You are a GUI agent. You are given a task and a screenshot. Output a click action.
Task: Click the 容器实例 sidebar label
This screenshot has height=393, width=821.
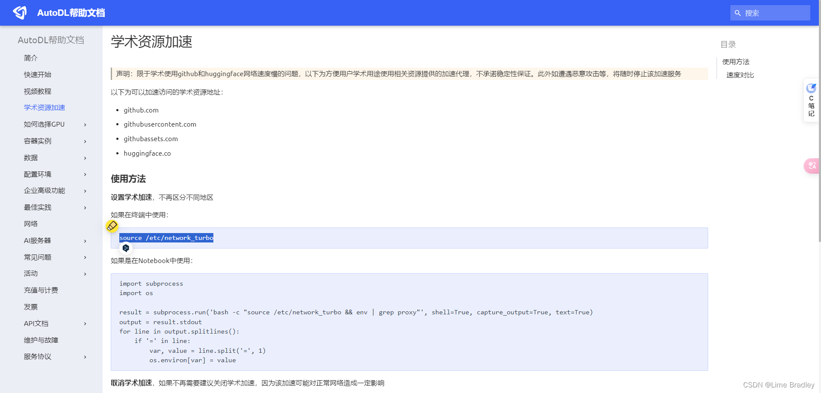coord(38,141)
